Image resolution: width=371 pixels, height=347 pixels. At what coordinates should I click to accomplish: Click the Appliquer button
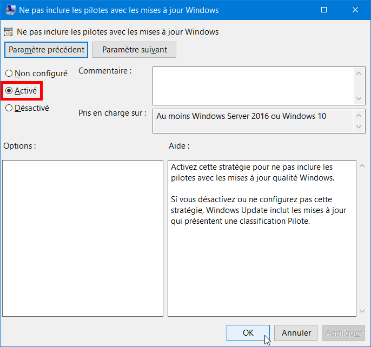(x=343, y=333)
